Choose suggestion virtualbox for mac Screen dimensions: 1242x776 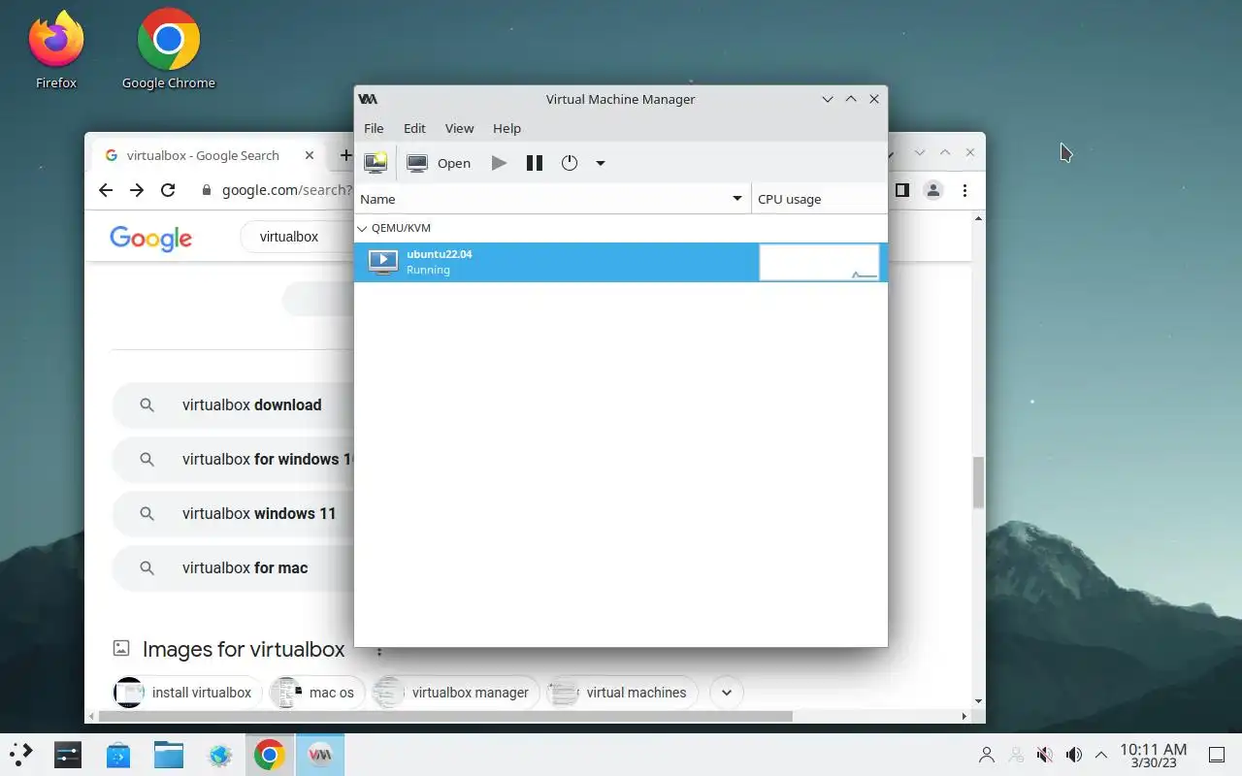pyautogui.click(x=233, y=568)
